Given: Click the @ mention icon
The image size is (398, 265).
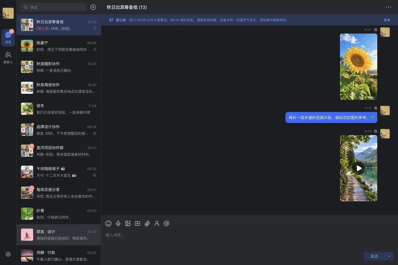Looking at the screenshot, I should pyautogui.click(x=166, y=223).
